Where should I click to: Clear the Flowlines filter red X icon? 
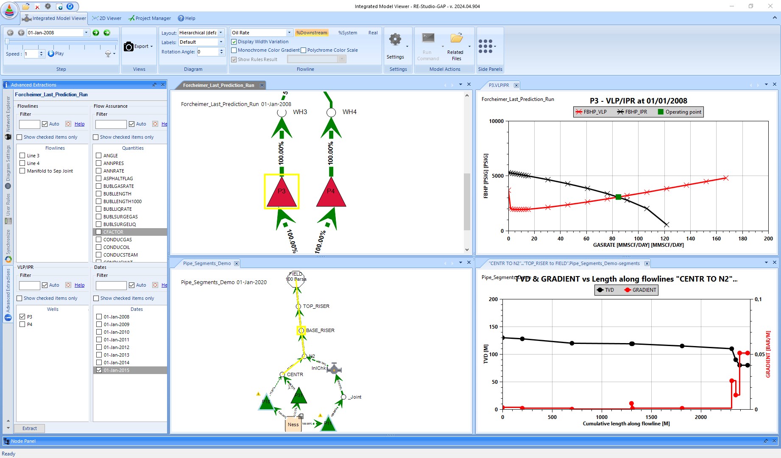[x=68, y=124]
